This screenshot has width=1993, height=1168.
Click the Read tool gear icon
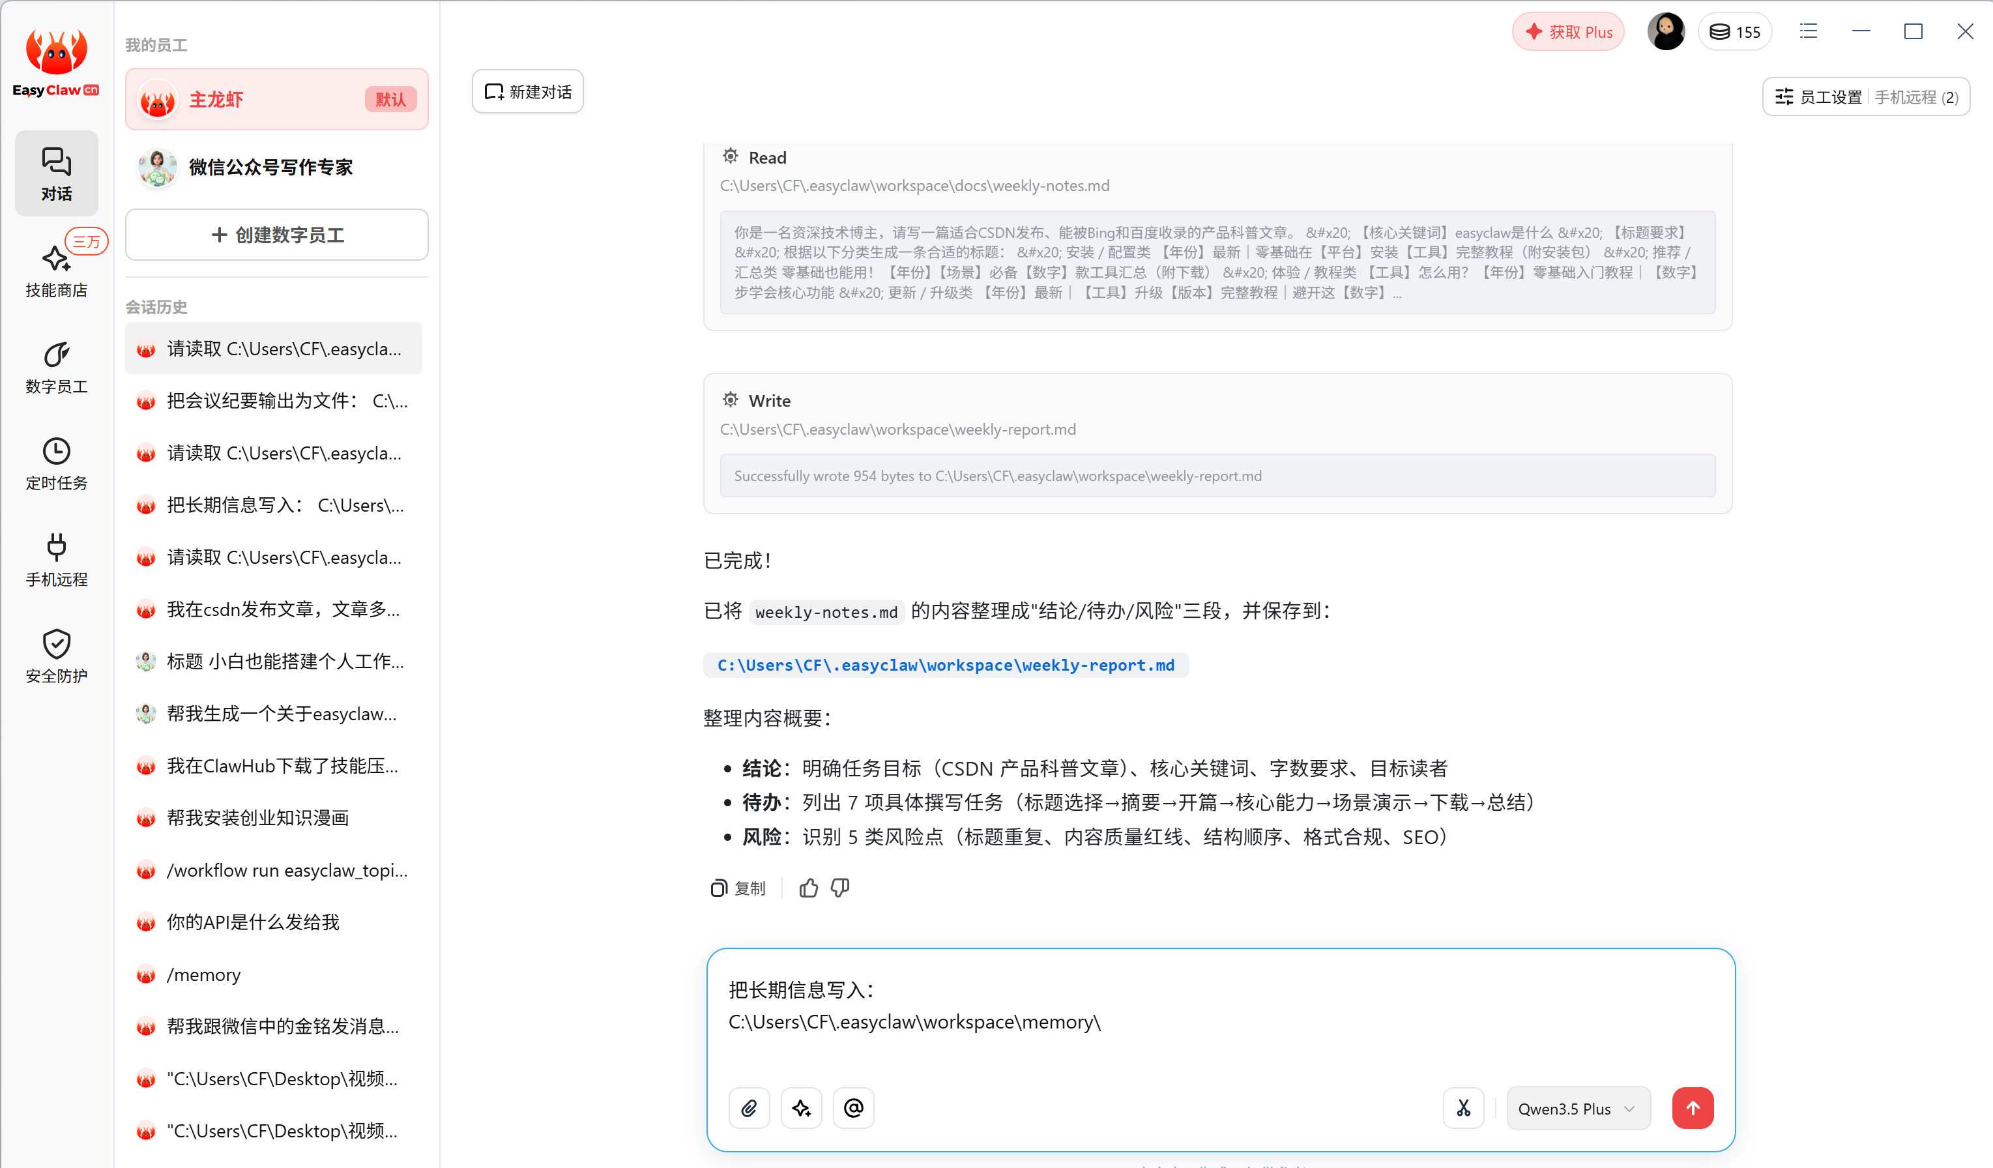(730, 156)
